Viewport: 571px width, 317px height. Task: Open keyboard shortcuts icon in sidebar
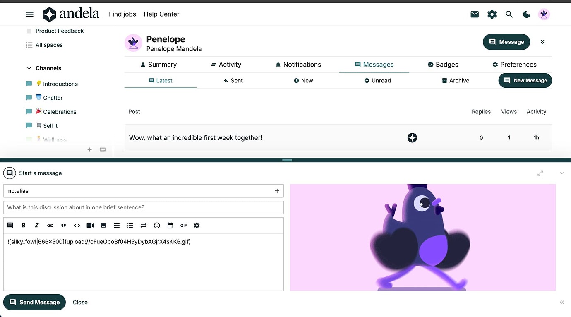(x=103, y=150)
